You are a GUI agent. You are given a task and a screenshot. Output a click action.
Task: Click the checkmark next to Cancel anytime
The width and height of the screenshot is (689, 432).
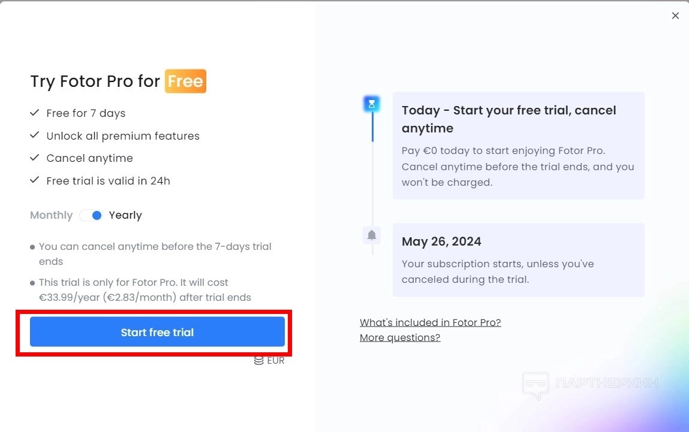click(35, 158)
